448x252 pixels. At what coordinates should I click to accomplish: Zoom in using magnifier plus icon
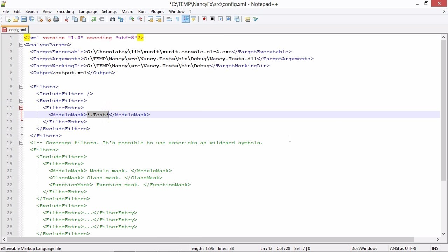coord(132,19)
